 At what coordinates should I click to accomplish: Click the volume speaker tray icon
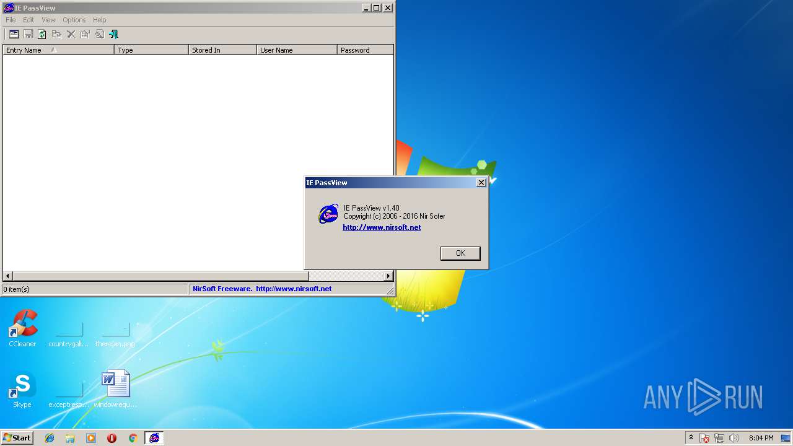[734, 438]
